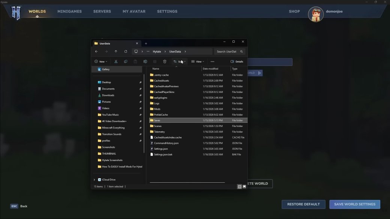Select the CommandHistory.json file
Screen dimensions: 390x219
[x=166, y=143]
